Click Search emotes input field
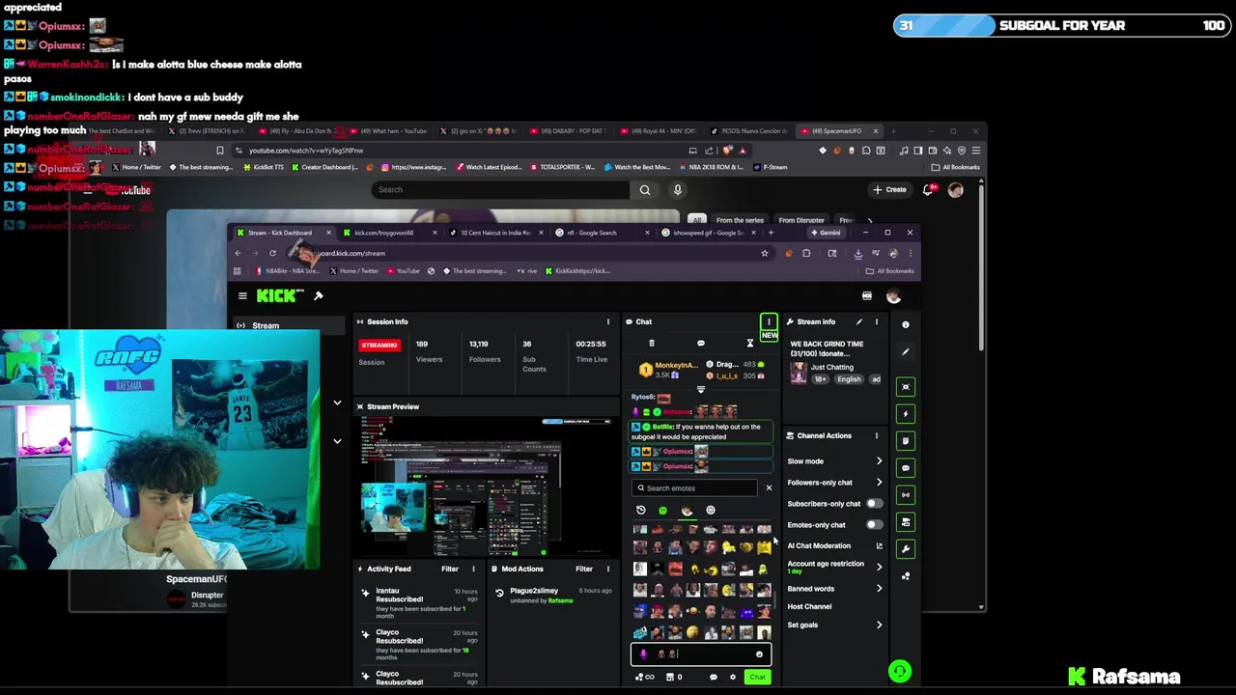1236x695 pixels. point(695,487)
